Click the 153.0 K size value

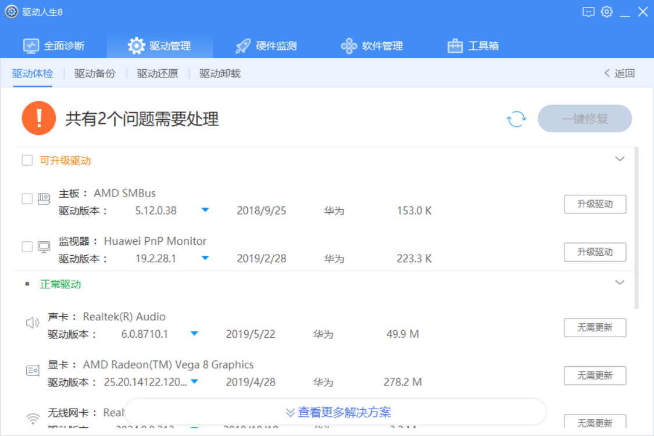(x=414, y=210)
